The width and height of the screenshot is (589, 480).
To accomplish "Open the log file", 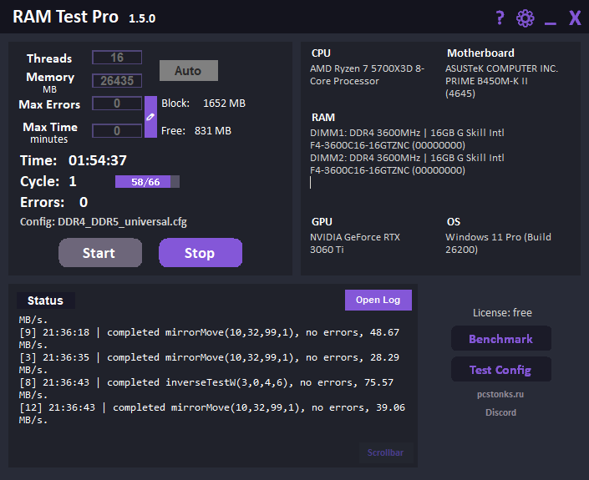I will 378,300.
